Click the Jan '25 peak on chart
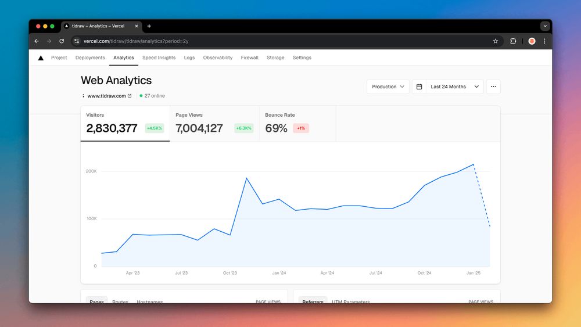Viewport: 581px width, 327px height. [x=473, y=164]
